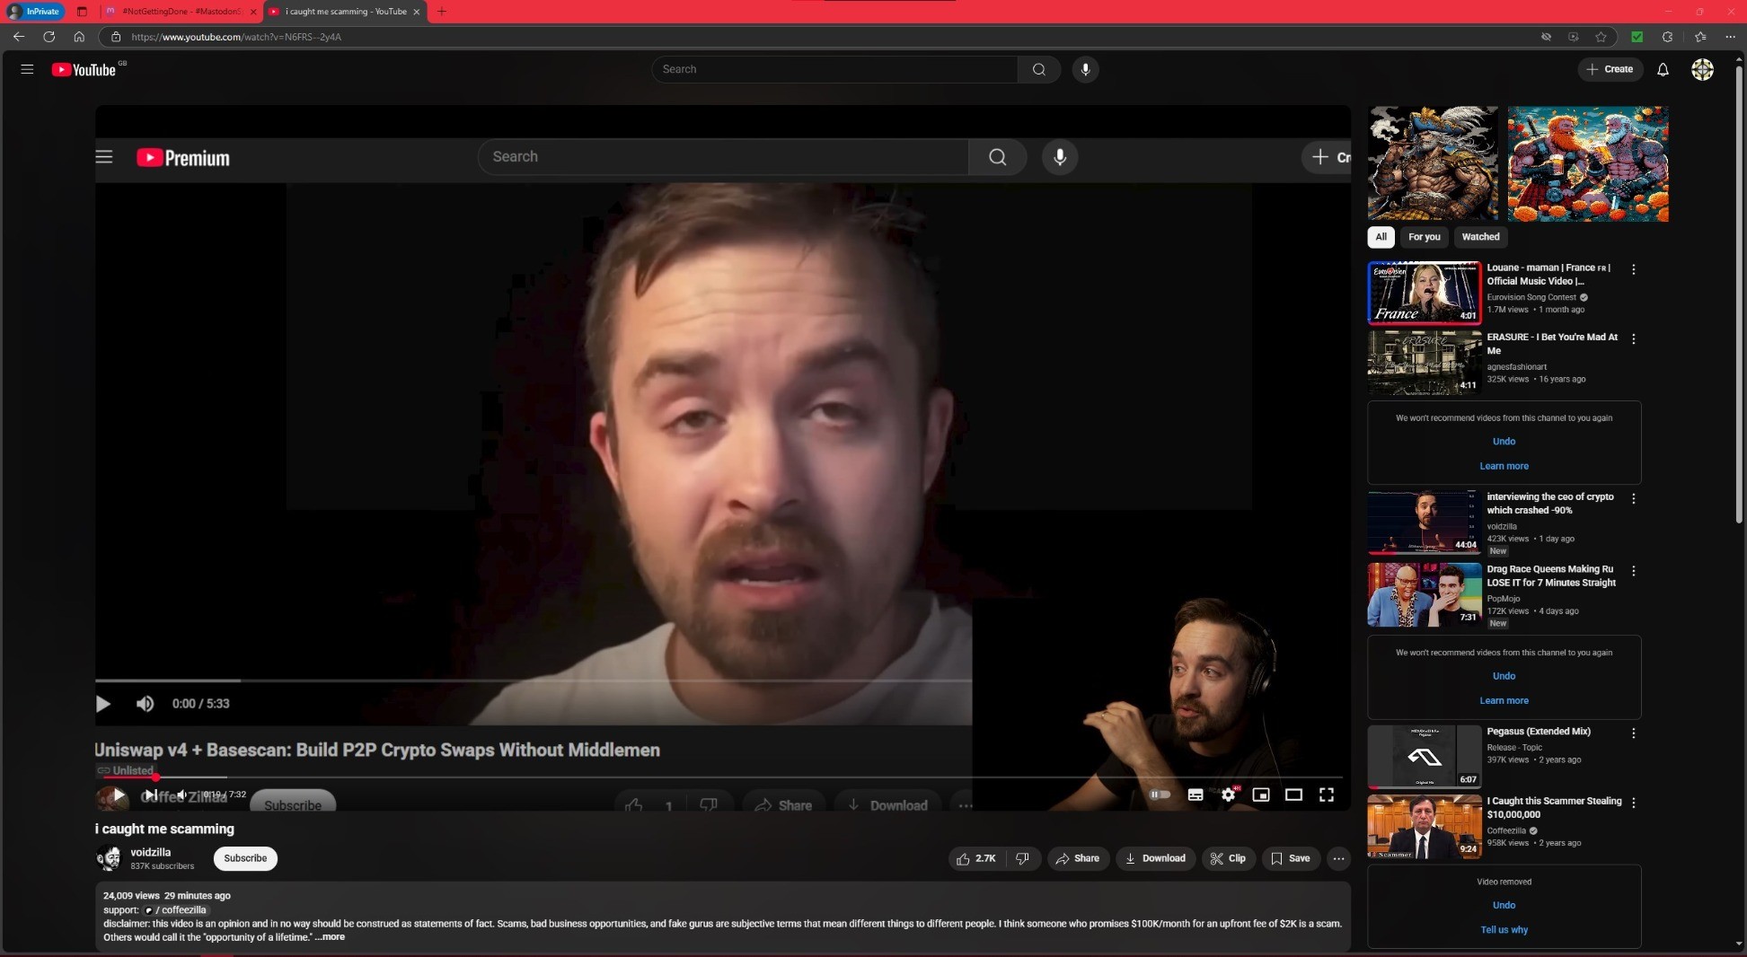This screenshot has width=1747, height=957.
Task: Skip to the next video in player
Action: coord(151,795)
